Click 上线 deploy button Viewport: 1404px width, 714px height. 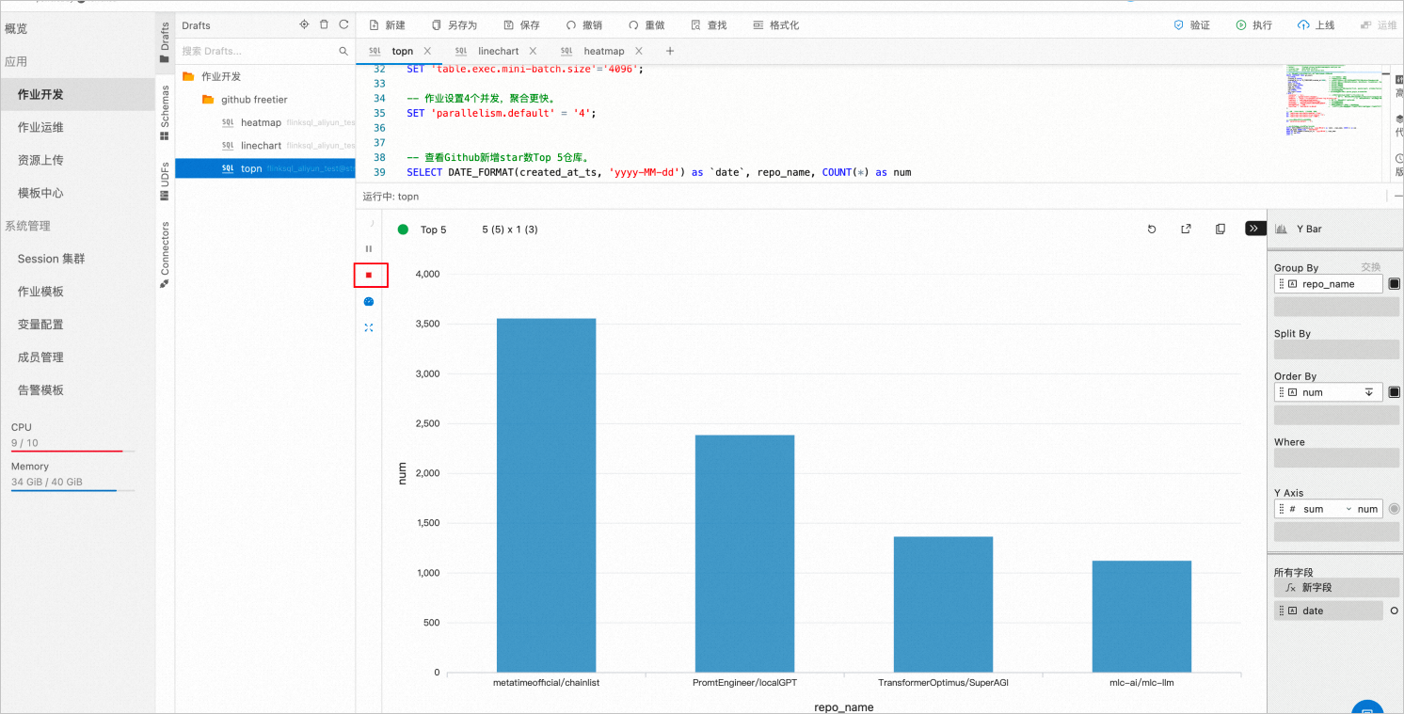coord(1316,25)
